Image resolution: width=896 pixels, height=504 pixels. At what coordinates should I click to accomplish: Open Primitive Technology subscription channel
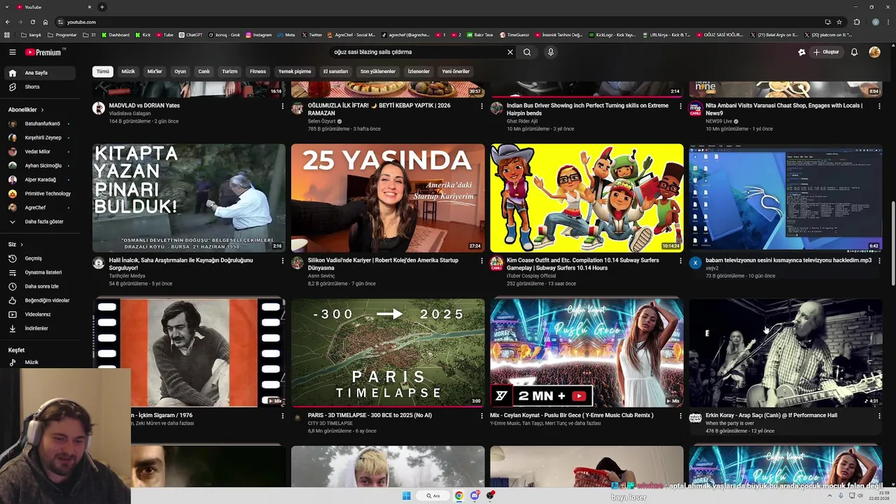coord(41,194)
